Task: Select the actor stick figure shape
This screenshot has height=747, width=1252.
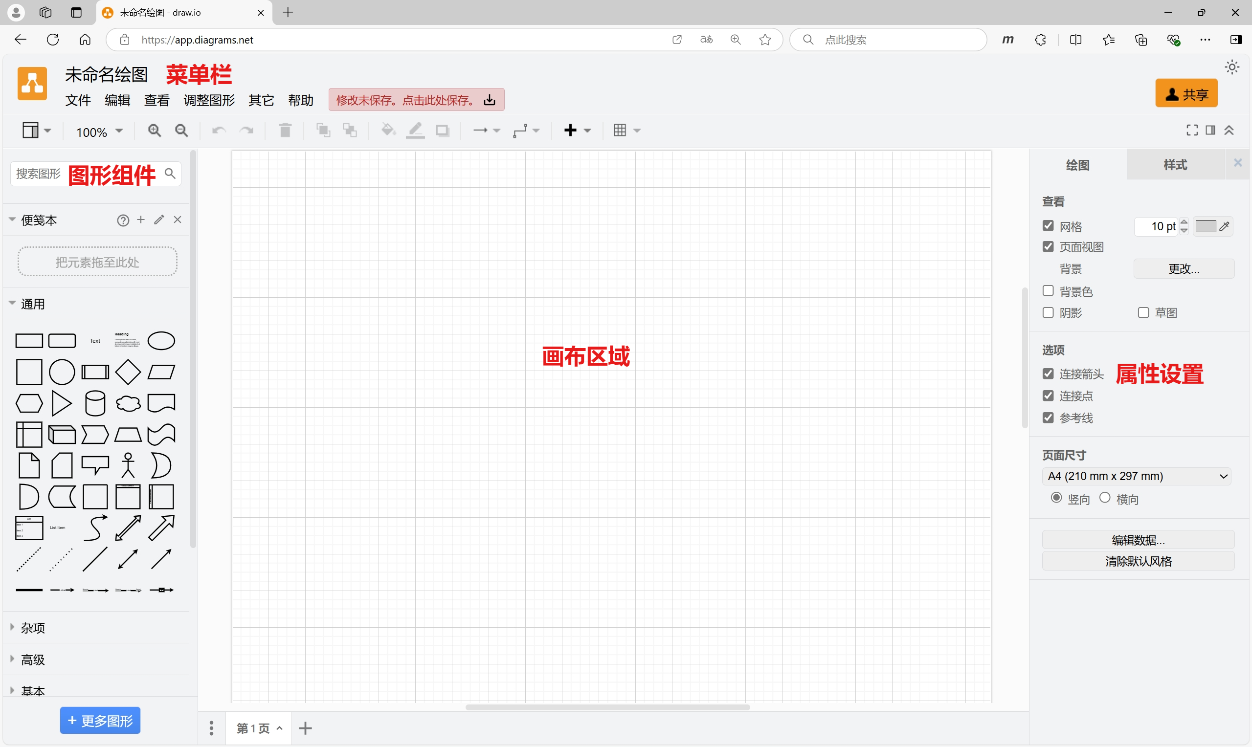Action: (128, 465)
